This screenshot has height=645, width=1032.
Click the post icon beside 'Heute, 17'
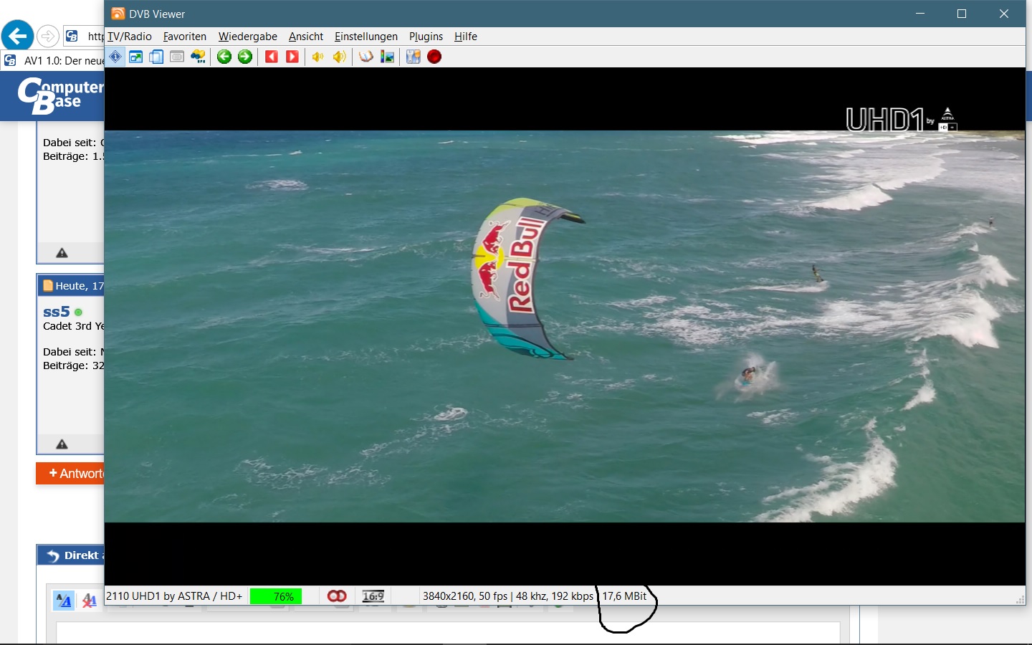click(48, 285)
